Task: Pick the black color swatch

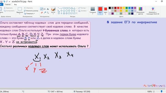Action: [110, 8]
